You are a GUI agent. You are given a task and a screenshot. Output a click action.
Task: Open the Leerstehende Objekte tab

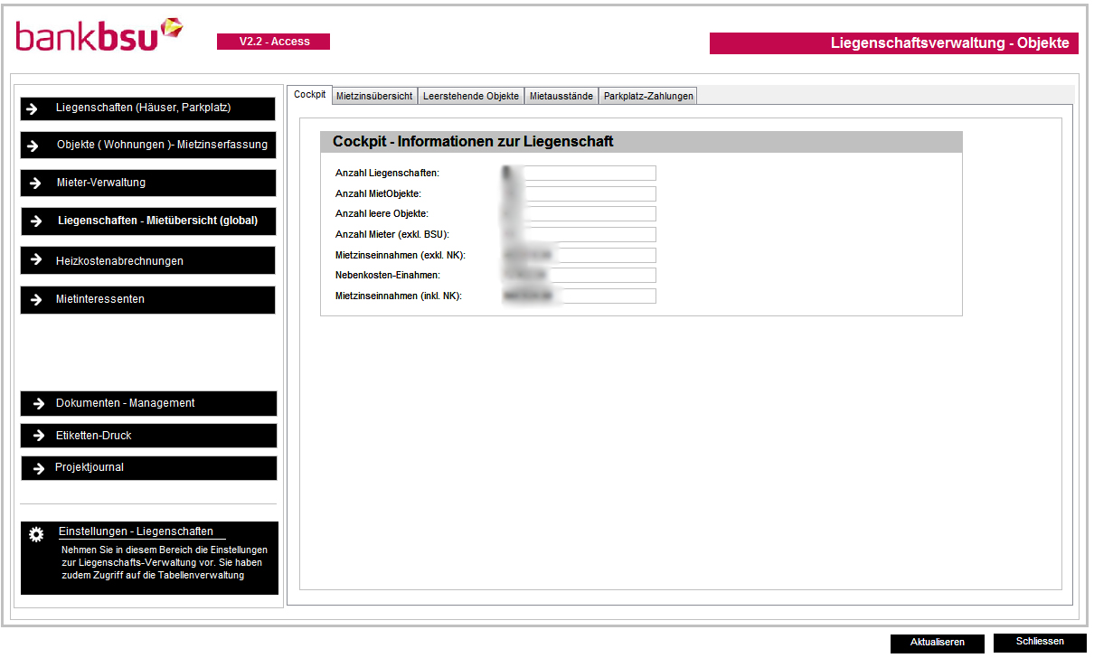pos(470,95)
